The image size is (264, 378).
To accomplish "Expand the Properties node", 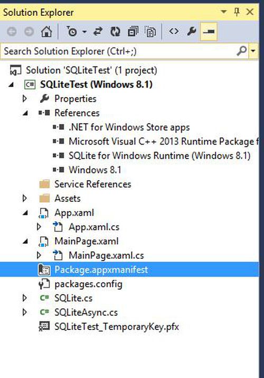I will coord(25,99).
